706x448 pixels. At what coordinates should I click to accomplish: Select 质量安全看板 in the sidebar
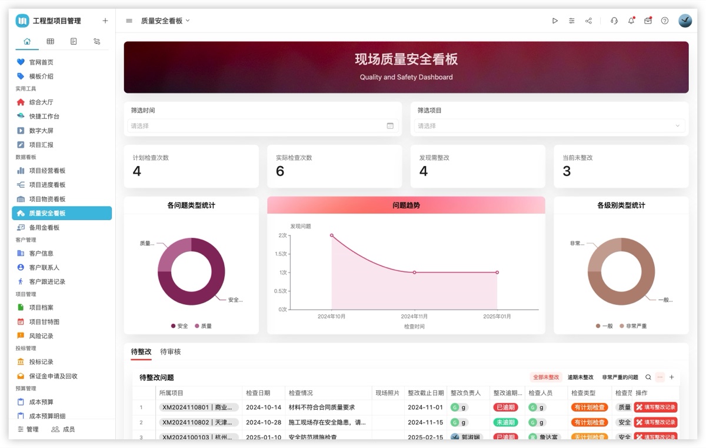[x=62, y=213]
